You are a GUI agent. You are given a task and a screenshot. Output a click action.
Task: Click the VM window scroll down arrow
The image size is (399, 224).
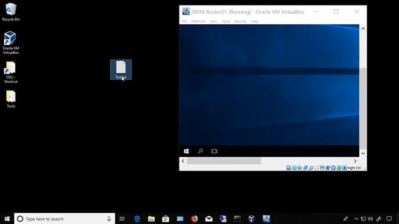click(x=363, y=153)
